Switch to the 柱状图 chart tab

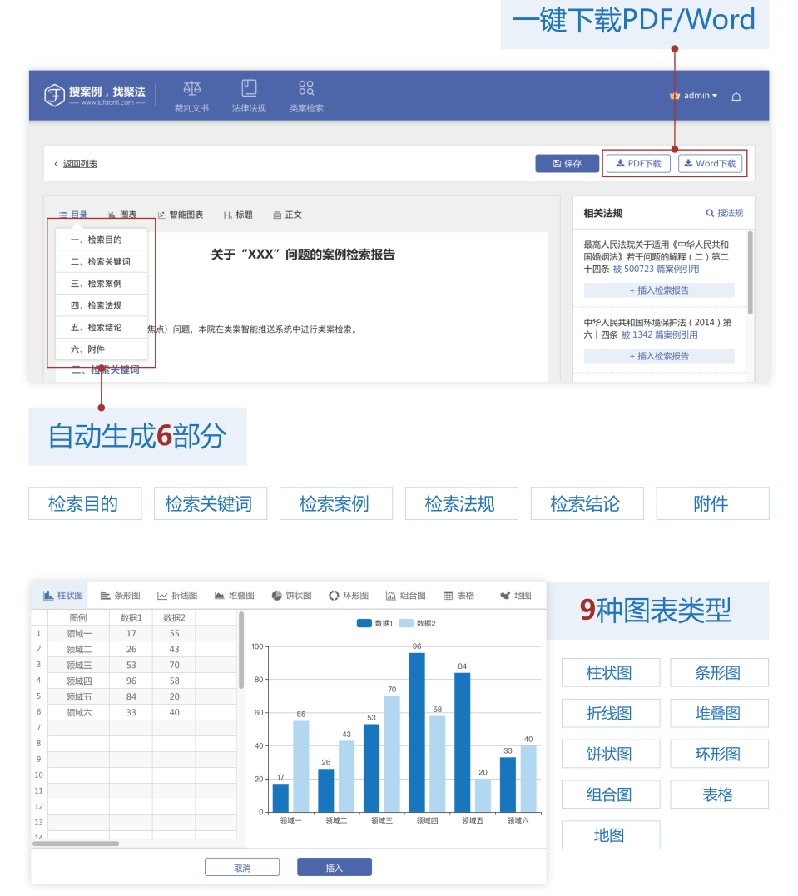point(63,596)
